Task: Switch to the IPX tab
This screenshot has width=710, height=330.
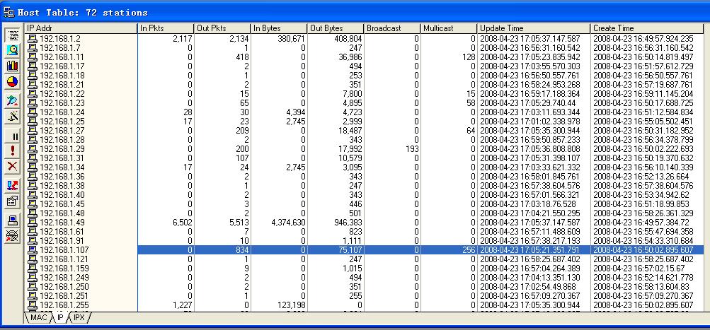Action: point(79,318)
